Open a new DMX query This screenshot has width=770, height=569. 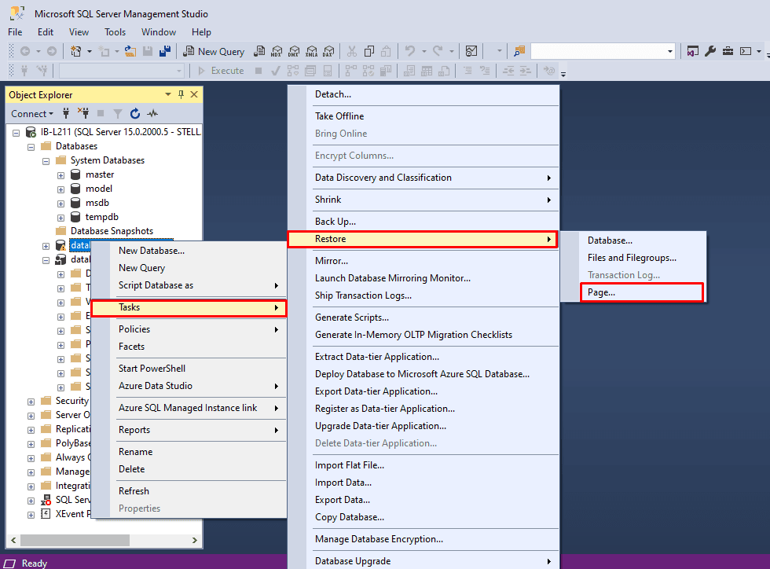tap(294, 52)
